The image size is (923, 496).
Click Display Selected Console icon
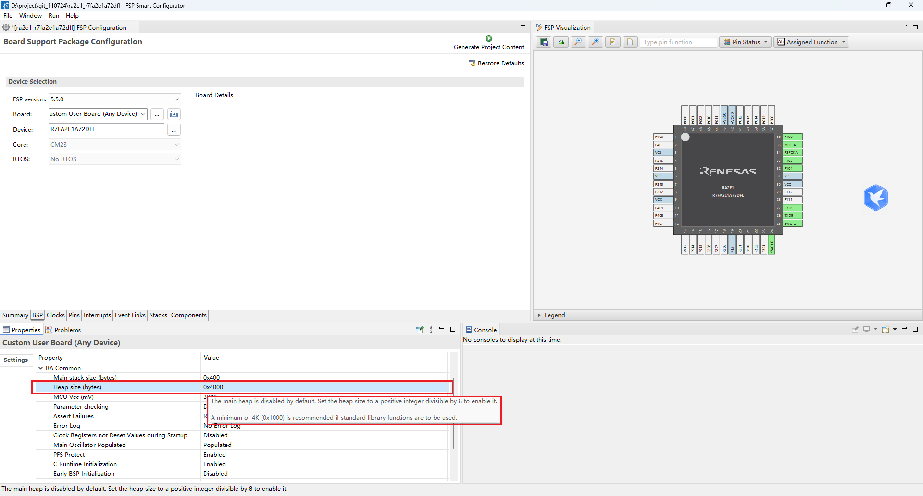point(867,329)
